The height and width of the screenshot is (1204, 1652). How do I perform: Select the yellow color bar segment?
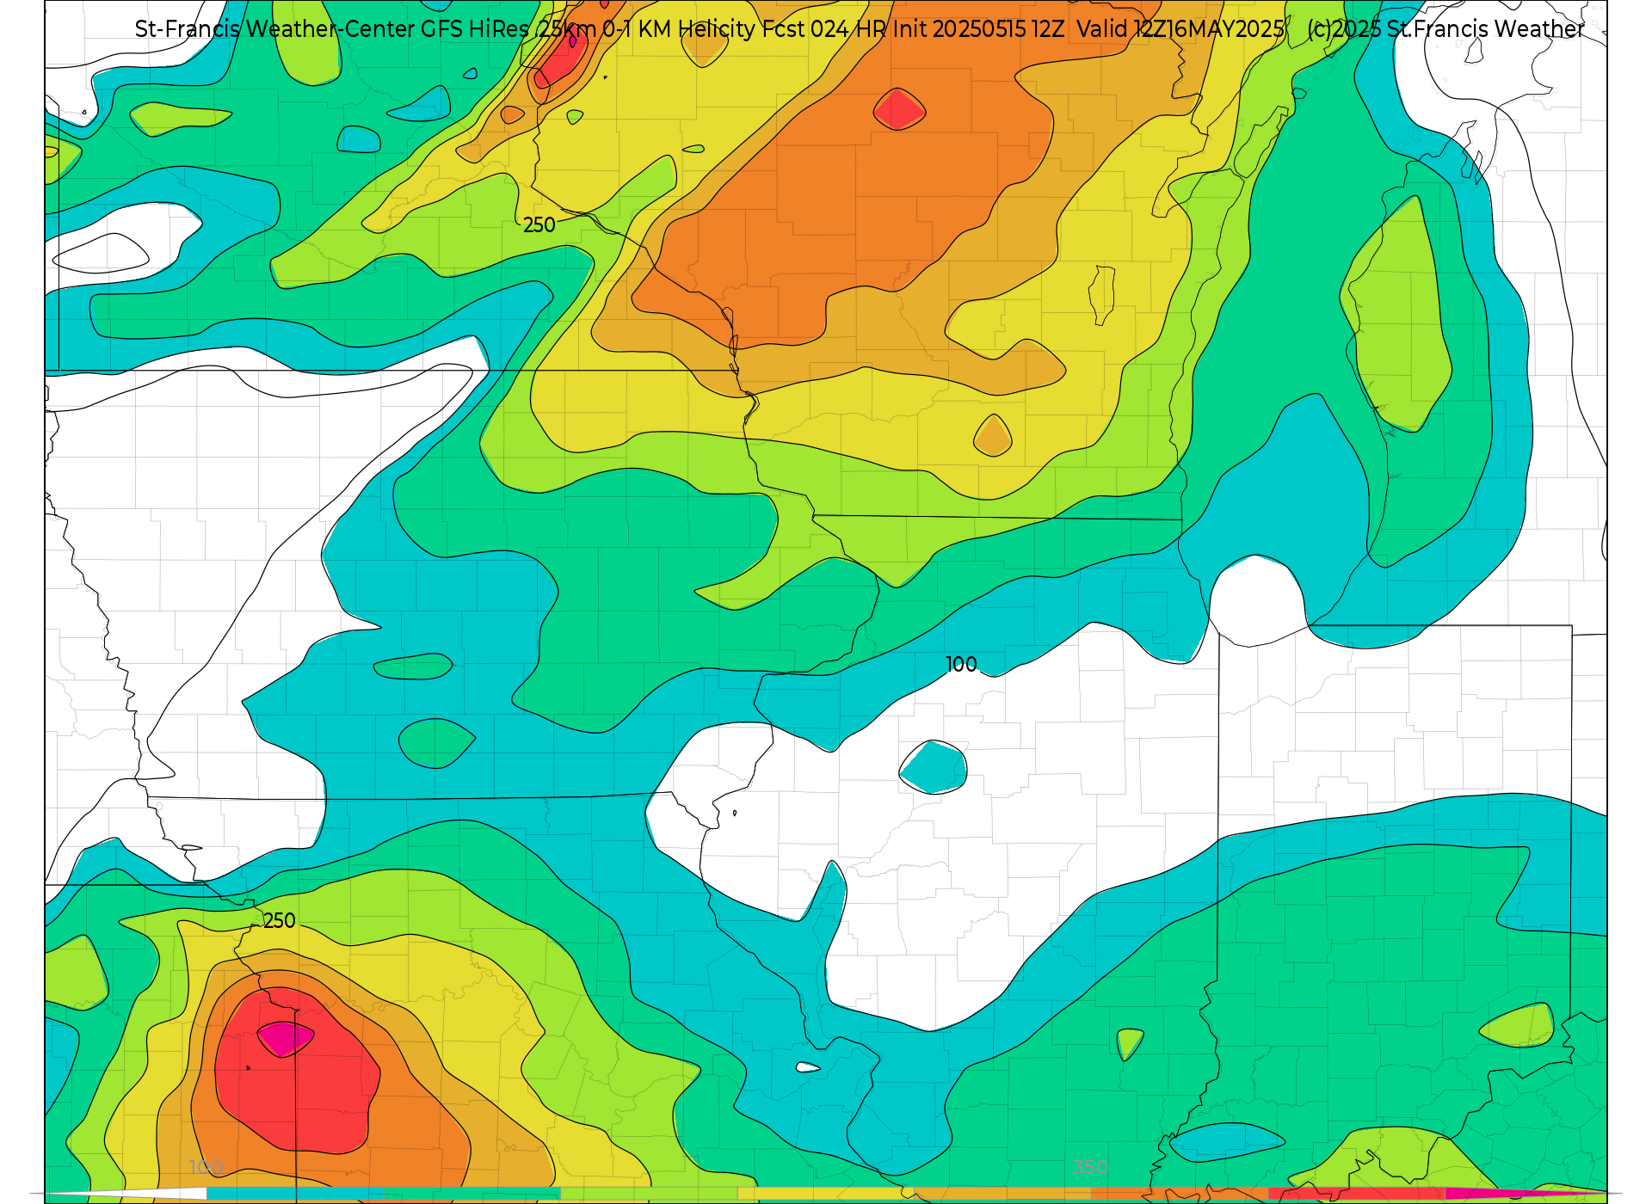(x=826, y=1194)
